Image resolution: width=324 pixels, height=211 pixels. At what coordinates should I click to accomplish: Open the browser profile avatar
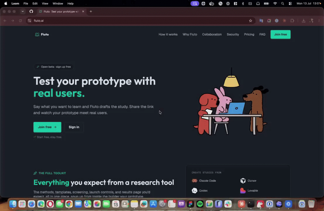(311, 21)
